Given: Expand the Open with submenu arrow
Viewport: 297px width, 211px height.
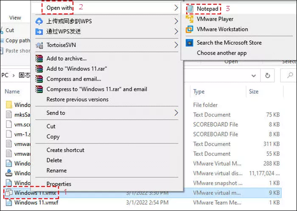Looking at the screenshot, I should [x=176, y=8].
